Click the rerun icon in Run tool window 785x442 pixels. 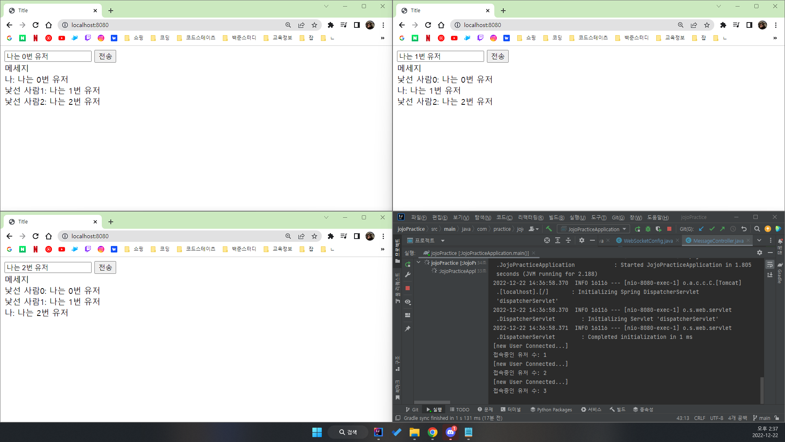pyautogui.click(x=408, y=264)
